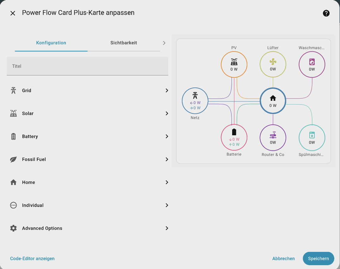Switch to the Sichtbarkeit tab
This screenshot has width=340, height=269.
pos(124,43)
